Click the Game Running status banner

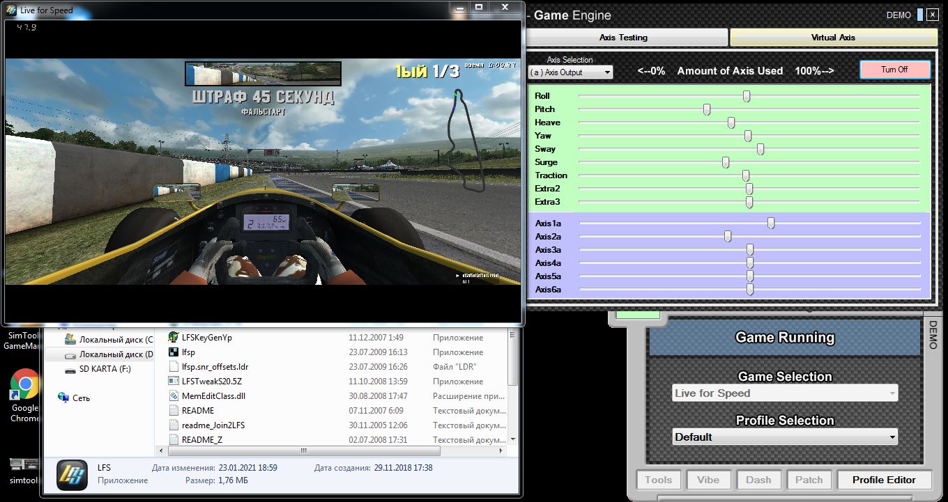click(x=785, y=338)
